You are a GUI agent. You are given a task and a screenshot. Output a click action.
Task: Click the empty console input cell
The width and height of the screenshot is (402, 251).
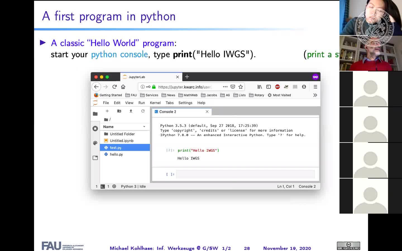click(x=245, y=174)
